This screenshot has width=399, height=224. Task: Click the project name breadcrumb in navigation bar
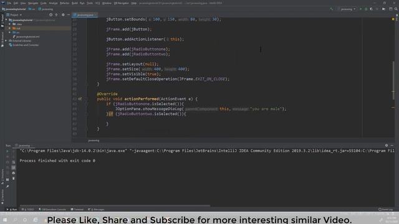pos(14,9)
